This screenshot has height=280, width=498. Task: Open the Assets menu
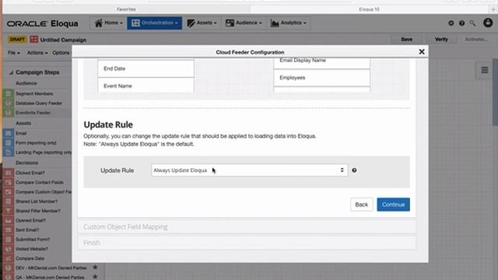click(x=202, y=23)
